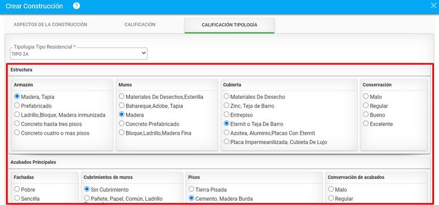Set Conservación de acabados to Malo
The height and width of the screenshot is (205, 439).
pos(331,189)
